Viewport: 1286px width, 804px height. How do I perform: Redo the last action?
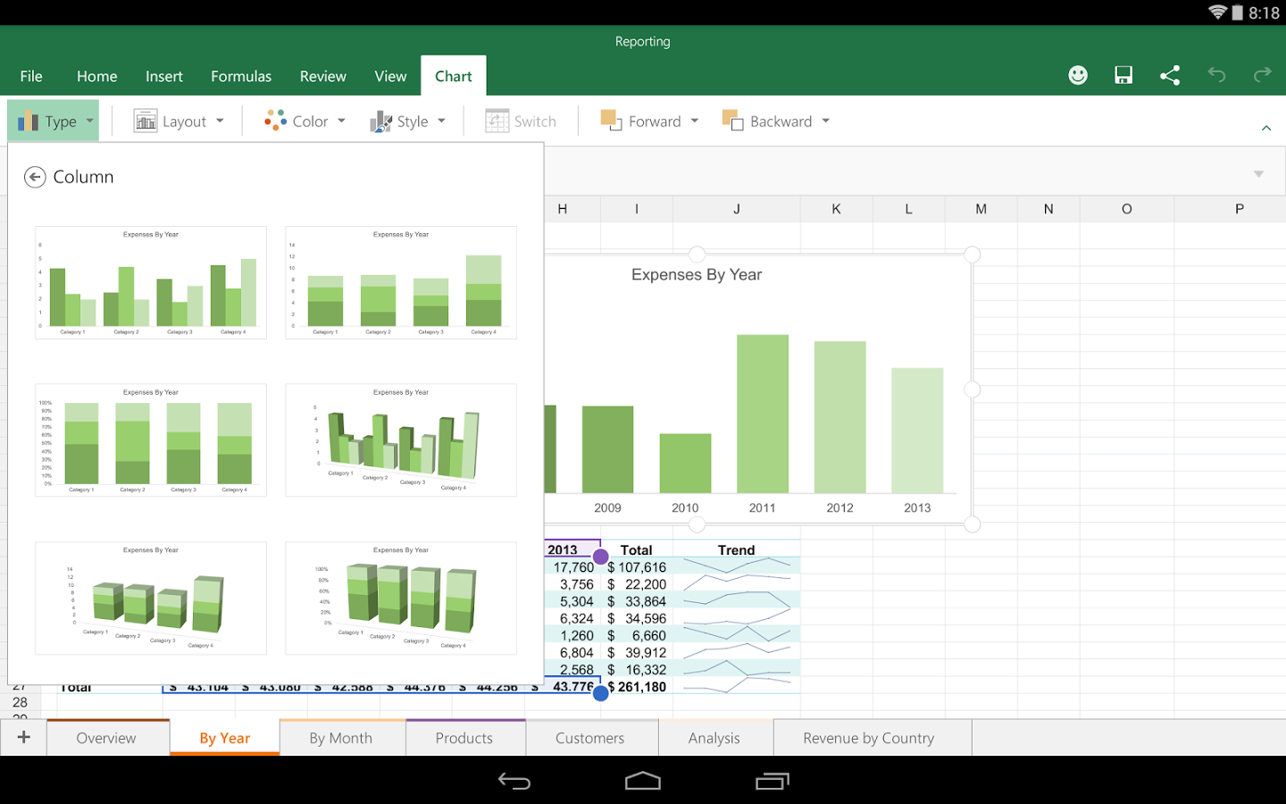(x=1262, y=75)
